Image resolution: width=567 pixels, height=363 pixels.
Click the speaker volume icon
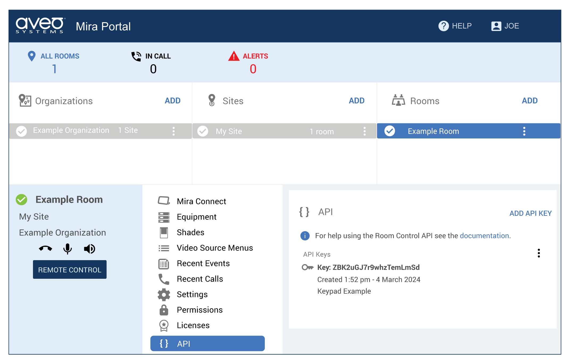pos(89,249)
